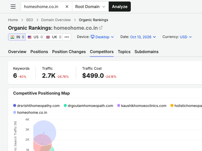Click the 3K axis label

click(27, 130)
